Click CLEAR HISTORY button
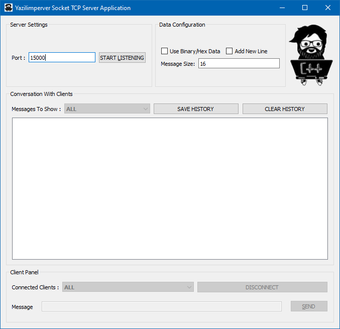The height and width of the screenshot is (329, 340). [285, 108]
